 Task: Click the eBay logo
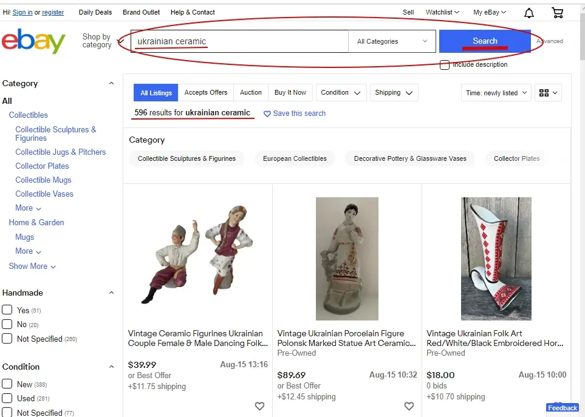[33, 41]
